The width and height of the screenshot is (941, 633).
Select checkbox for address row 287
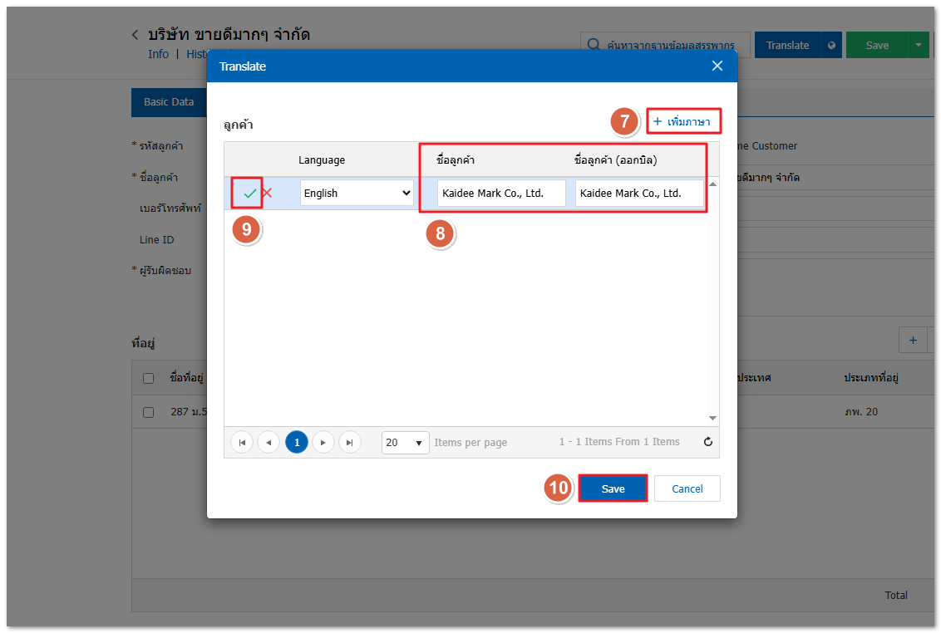pos(148,412)
